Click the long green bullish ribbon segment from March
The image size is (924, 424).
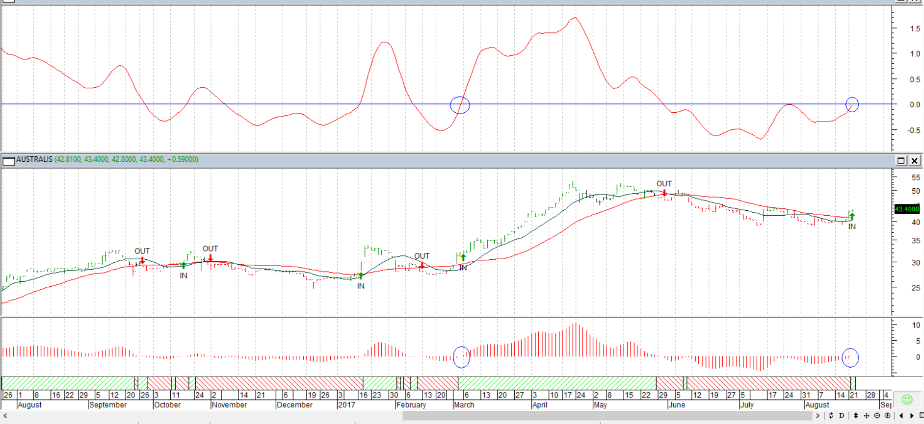pyautogui.click(x=557, y=383)
